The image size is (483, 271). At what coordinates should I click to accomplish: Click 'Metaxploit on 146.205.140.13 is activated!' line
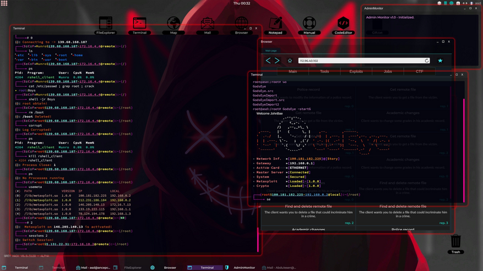pyautogui.click(x=63, y=226)
